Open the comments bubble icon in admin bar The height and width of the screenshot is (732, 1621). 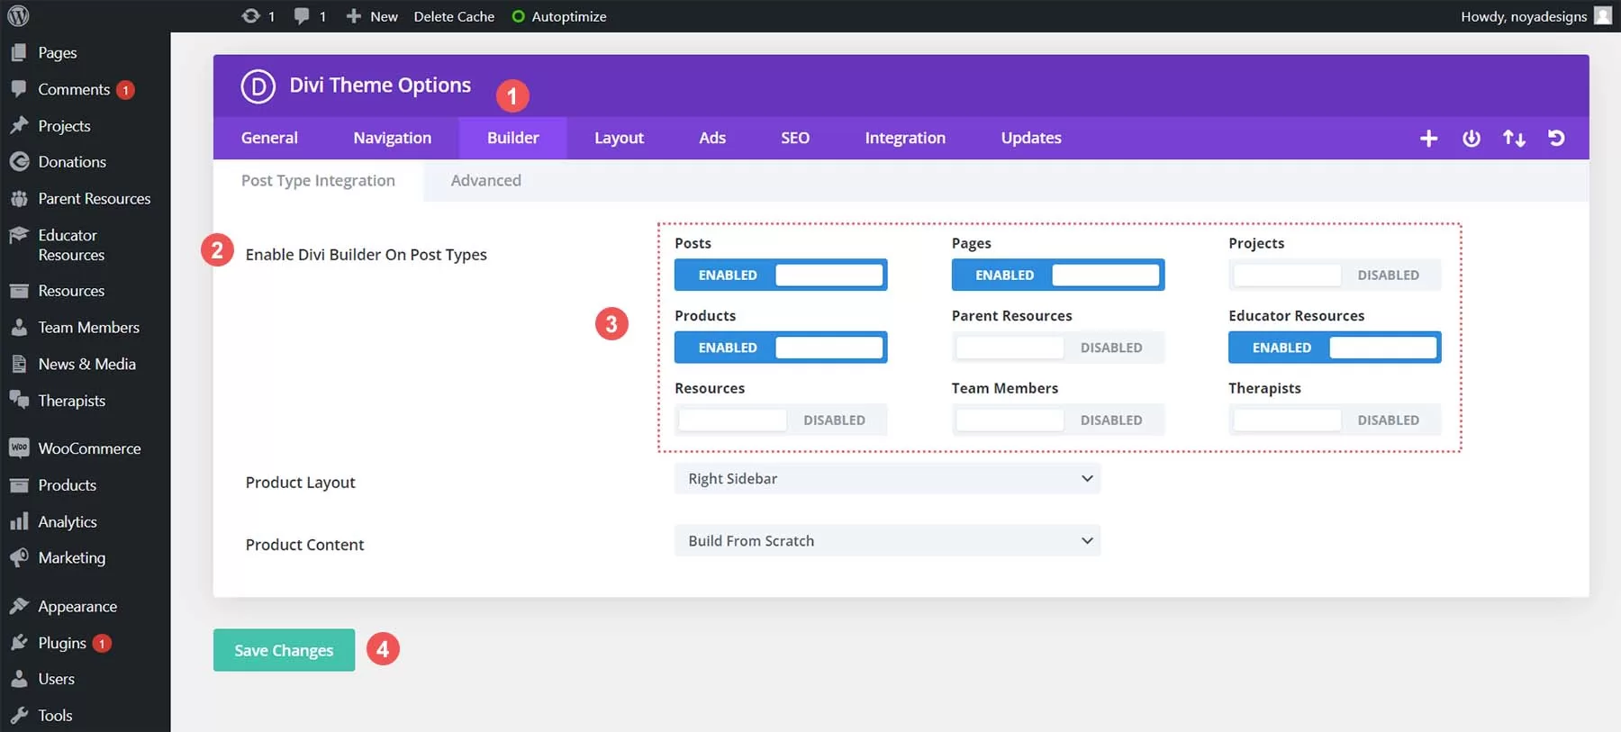point(302,16)
